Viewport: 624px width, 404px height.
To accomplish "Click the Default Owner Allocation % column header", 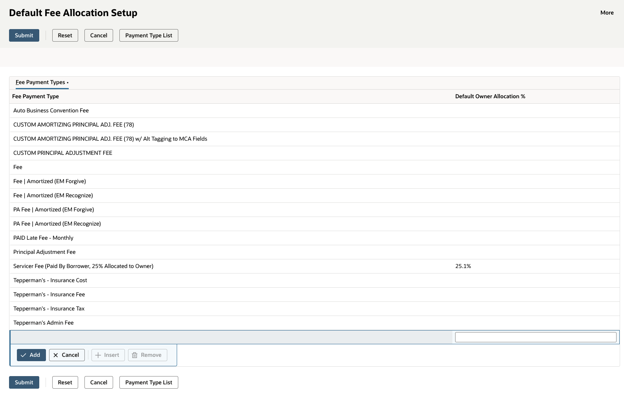I will (x=490, y=96).
